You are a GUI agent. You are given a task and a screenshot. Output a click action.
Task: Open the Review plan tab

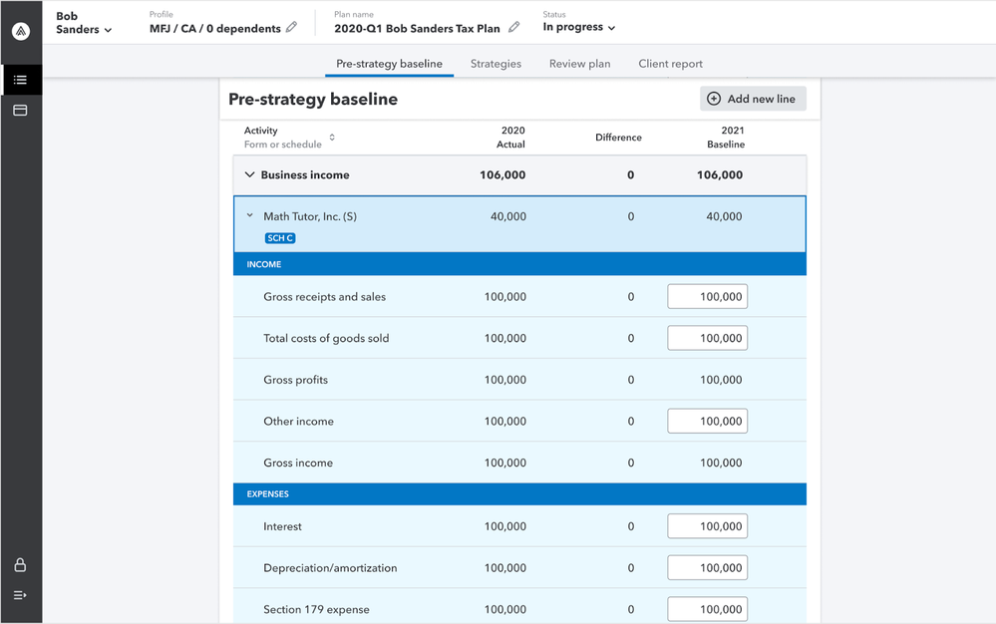tap(579, 64)
